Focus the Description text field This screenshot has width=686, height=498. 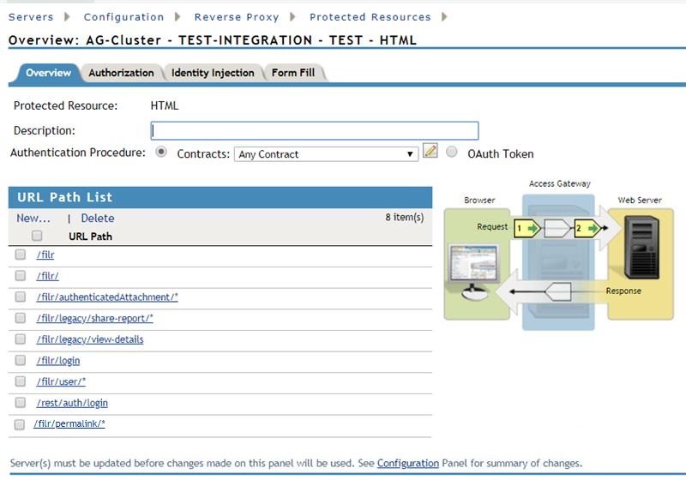[315, 130]
